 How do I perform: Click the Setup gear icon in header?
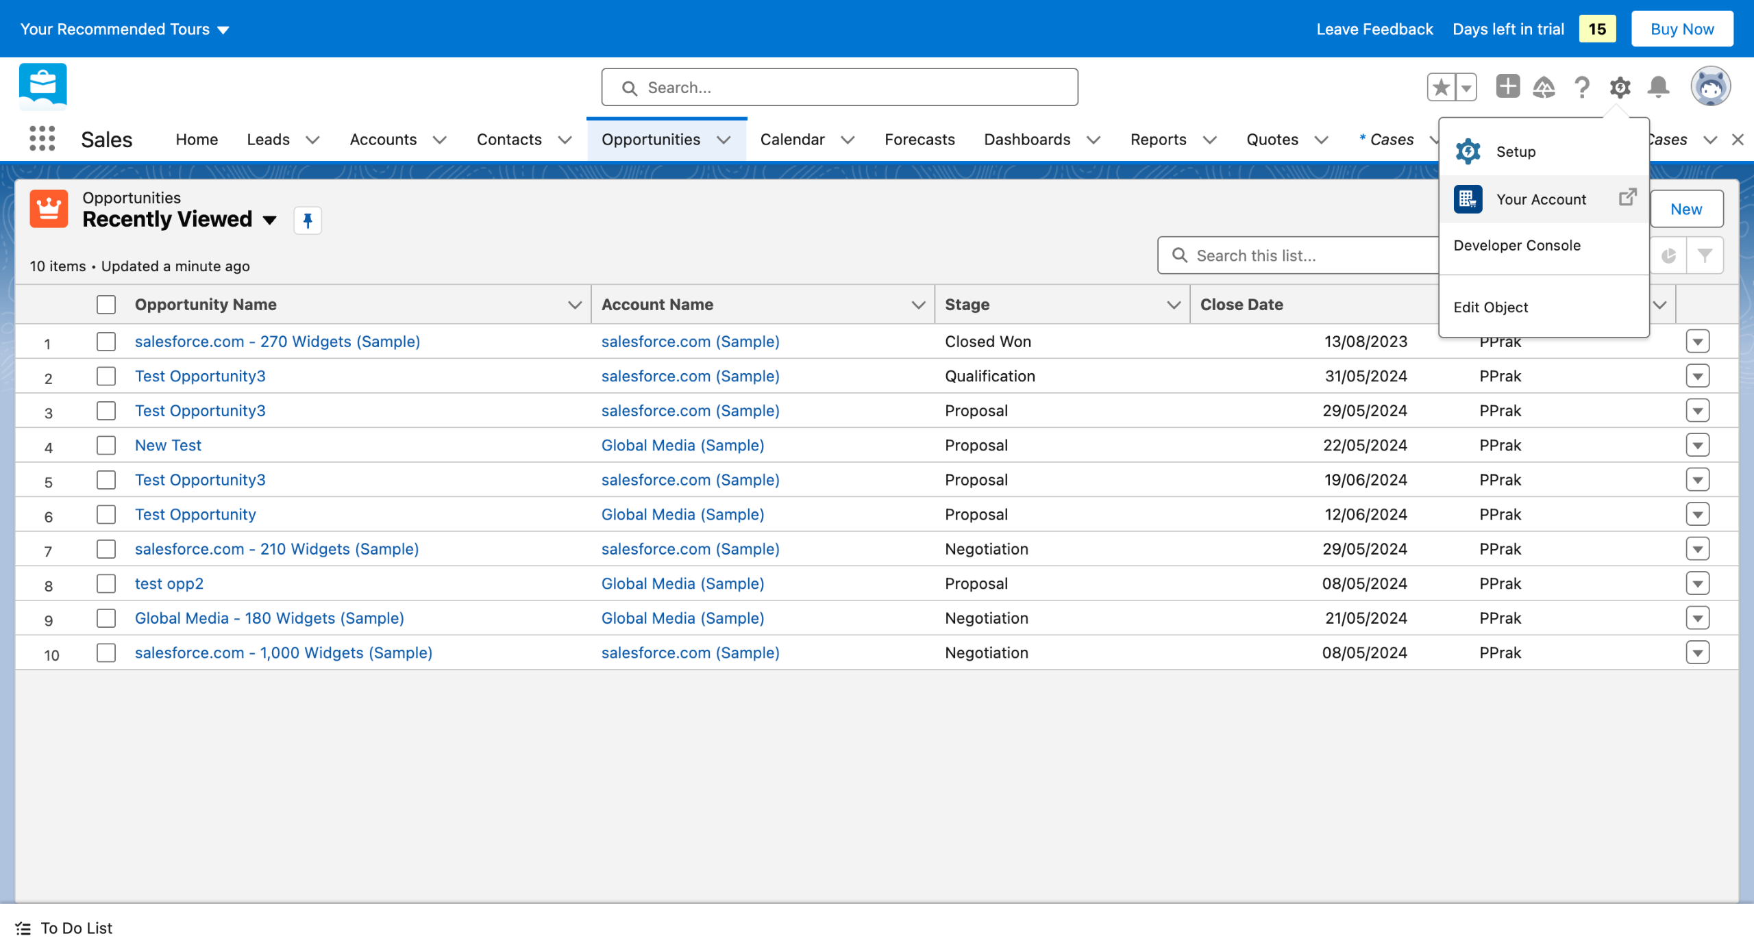(1620, 87)
